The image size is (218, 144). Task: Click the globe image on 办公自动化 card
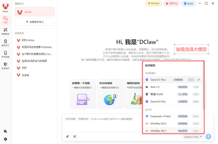click(x=110, y=99)
